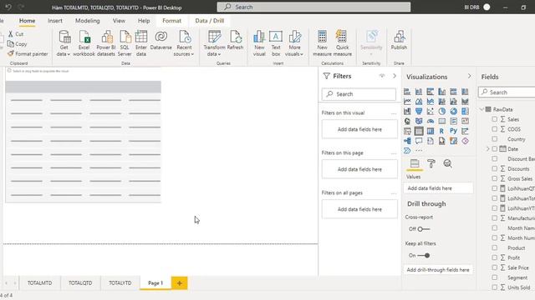The width and height of the screenshot is (535, 300).
Task: Switch to the TOTALMTD page tab
Action: [x=39, y=283]
